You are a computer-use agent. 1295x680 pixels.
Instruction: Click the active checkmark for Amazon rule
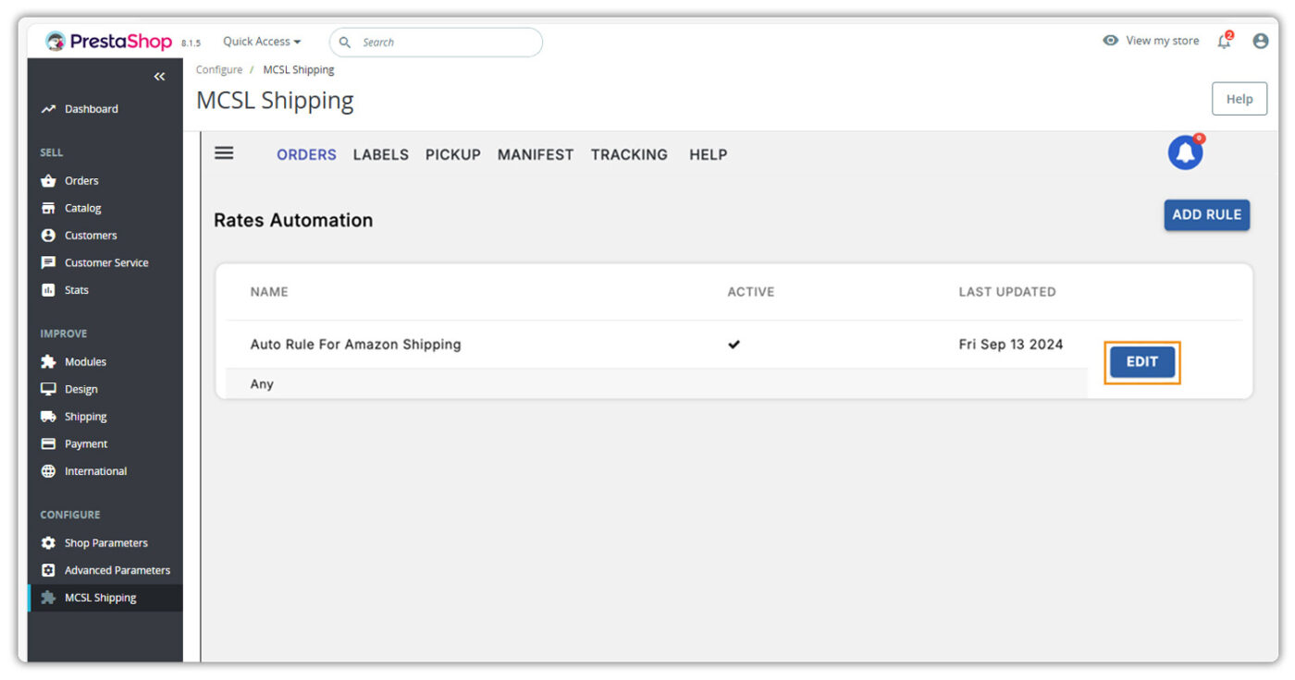[734, 345]
